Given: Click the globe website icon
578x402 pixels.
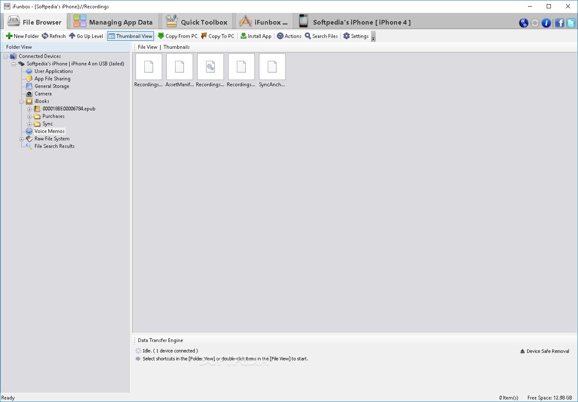Looking at the screenshot, I should pos(524,23).
